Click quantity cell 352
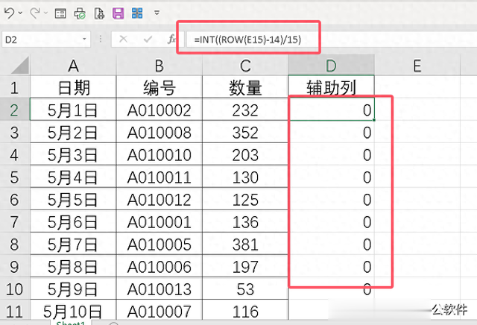This screenshot has width=477, height=325. point(245,132)
